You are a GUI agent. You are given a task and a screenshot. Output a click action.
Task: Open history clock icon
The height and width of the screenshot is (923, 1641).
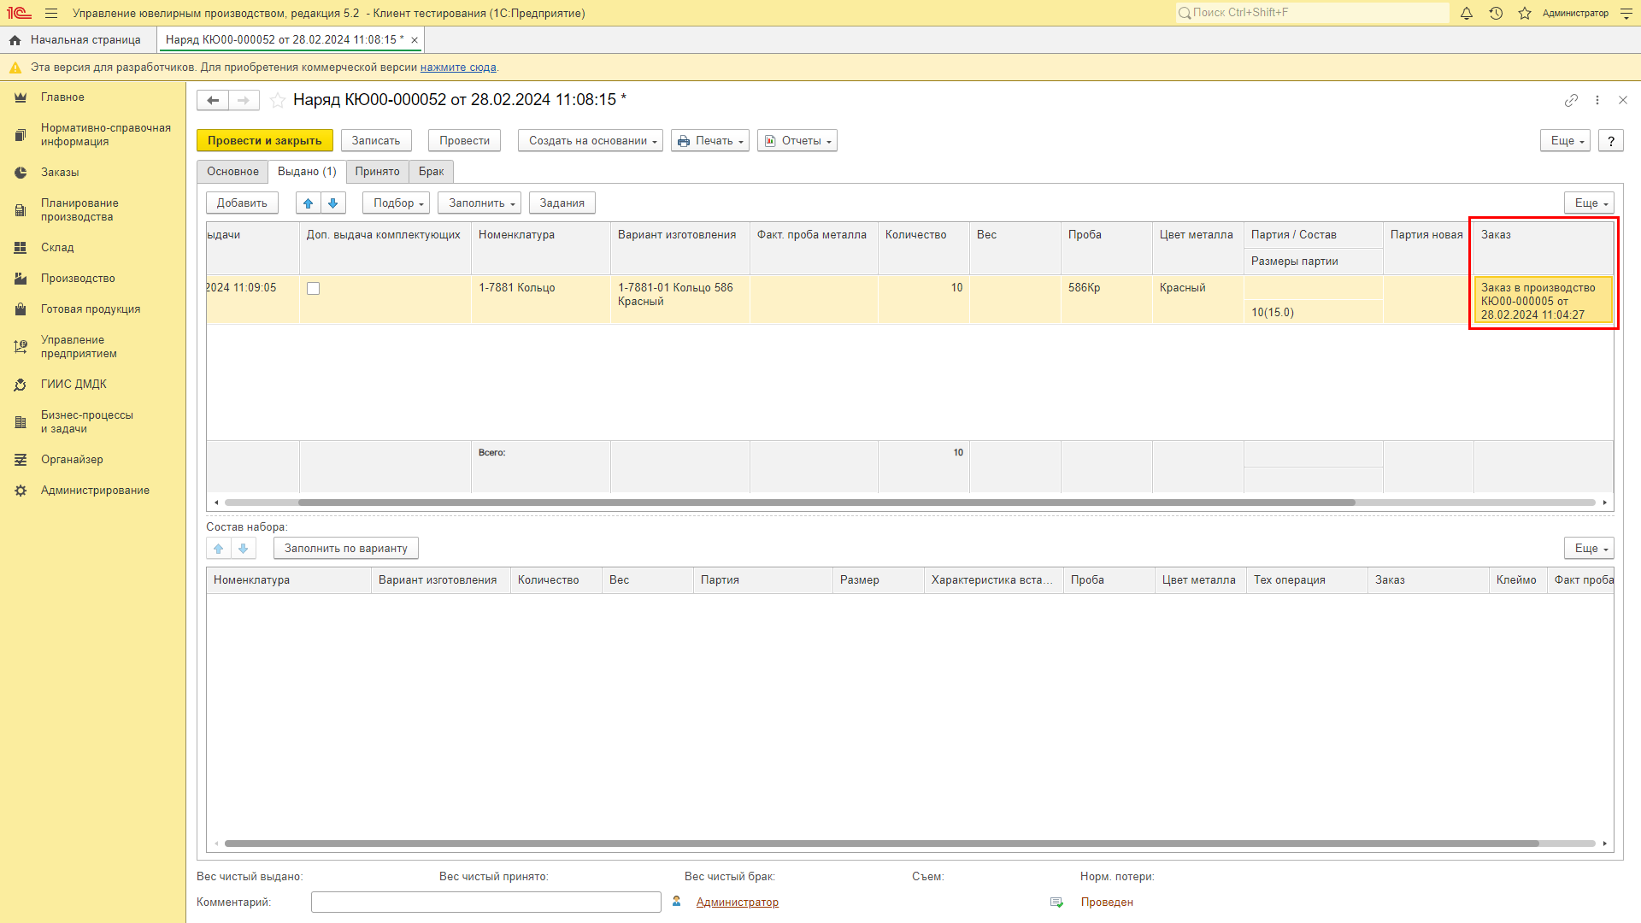click(x=1496, y=14)
